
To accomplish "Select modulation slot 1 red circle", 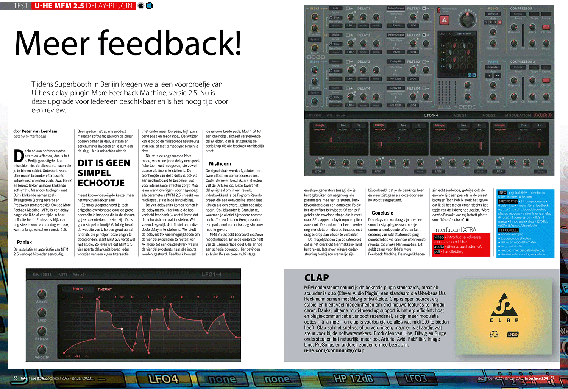I will pos(536,115).
